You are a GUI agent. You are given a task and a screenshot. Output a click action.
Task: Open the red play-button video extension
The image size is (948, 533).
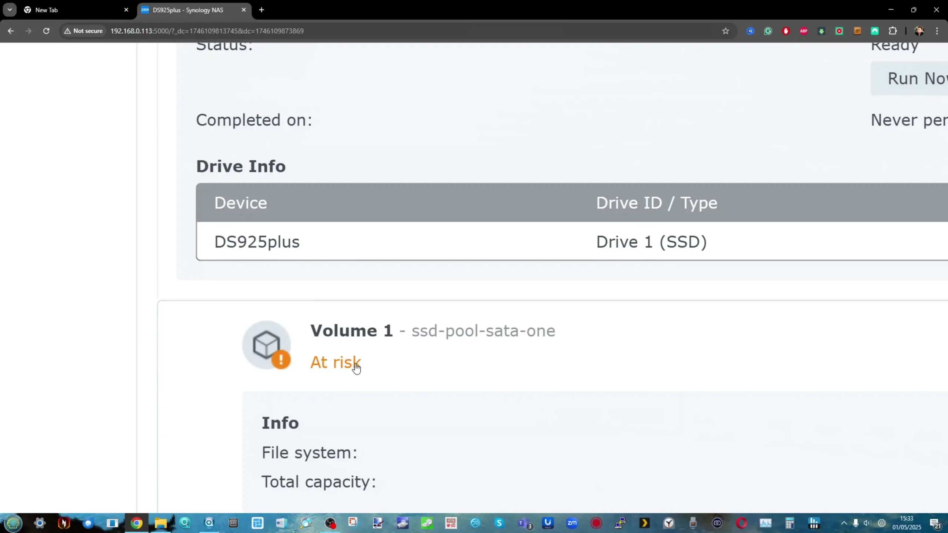[839, 31]
